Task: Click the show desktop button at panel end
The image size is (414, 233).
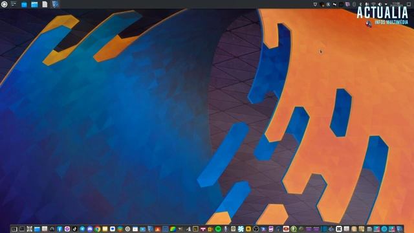Action: tap(409, 5)
